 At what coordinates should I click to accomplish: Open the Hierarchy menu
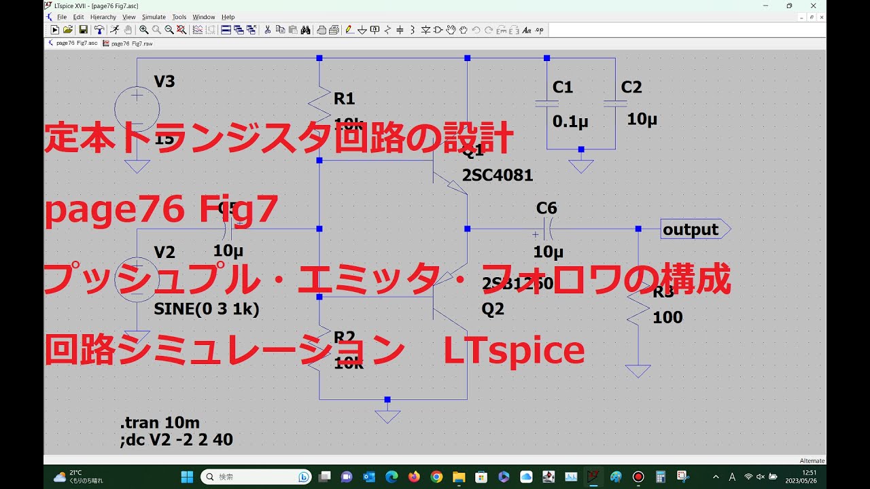pyautogui.click(x=103, y=17)
